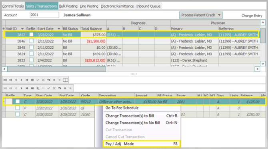This screenshot has width=268, height=149.
Task: Tick Refile checkbox for visit 3846
Action: 31,41
